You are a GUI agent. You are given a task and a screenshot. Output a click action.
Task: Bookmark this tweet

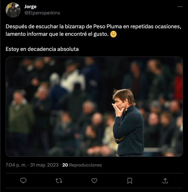pyautogui.click(x=130, y=180)
